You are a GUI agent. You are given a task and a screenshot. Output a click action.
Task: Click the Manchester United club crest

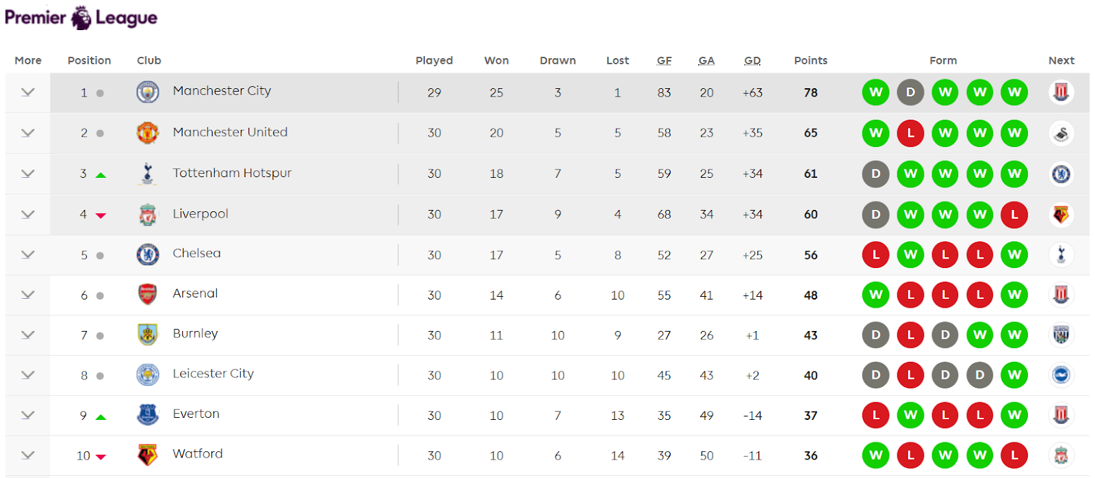(148, 133)
